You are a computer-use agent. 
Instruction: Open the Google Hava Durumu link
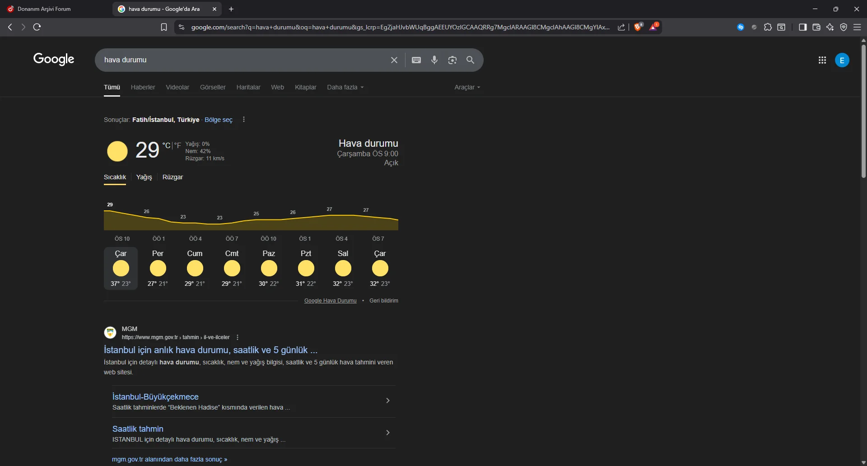click(x=331, y=301)
